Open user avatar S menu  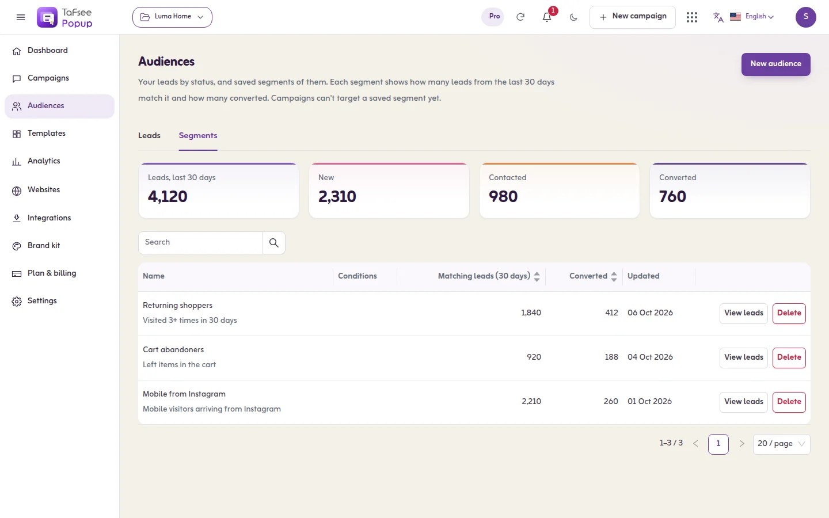tap(806, 17)
